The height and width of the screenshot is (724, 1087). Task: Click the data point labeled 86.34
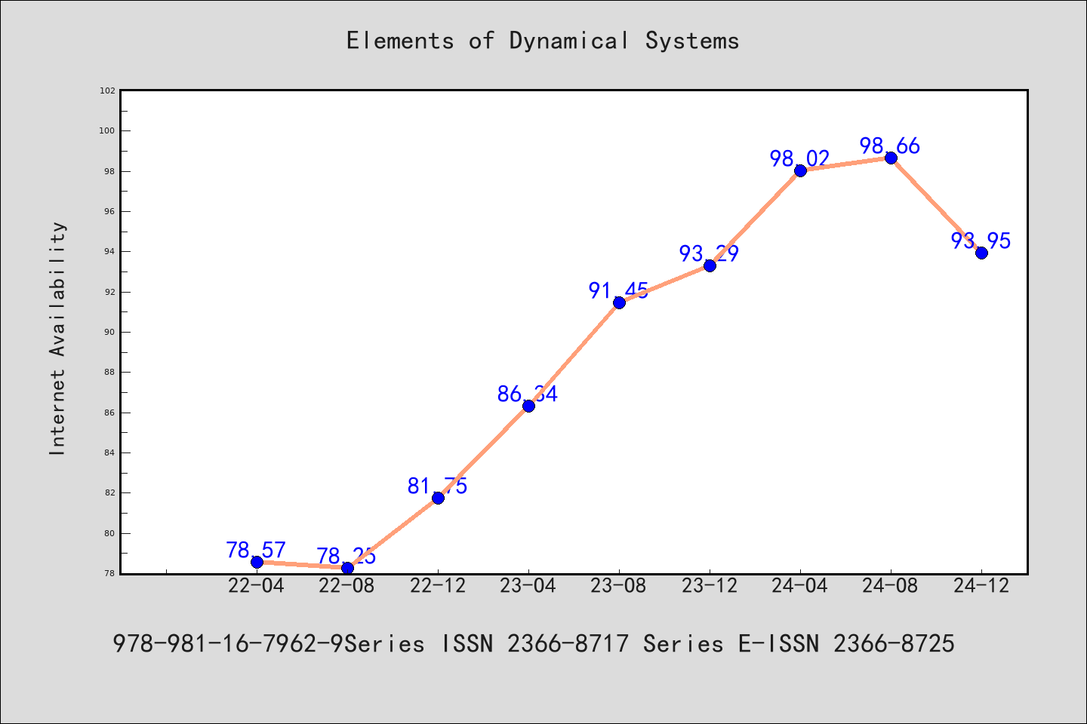[528, 406]
